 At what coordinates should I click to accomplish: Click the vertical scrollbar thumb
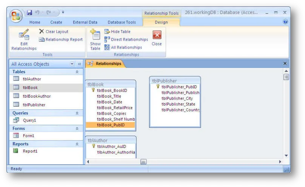click(x=286, y=77)
